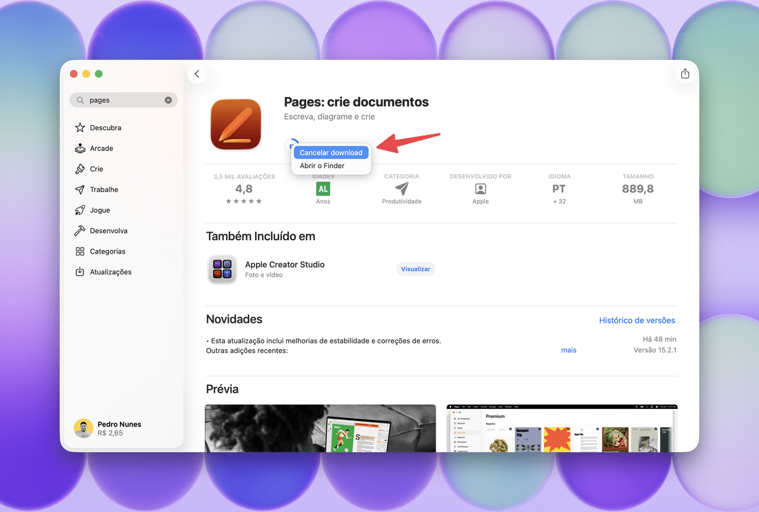This screenshot has height=512, width=759.
Task: Click the Apple Creator Studio title
Action: tap(285, 264)
